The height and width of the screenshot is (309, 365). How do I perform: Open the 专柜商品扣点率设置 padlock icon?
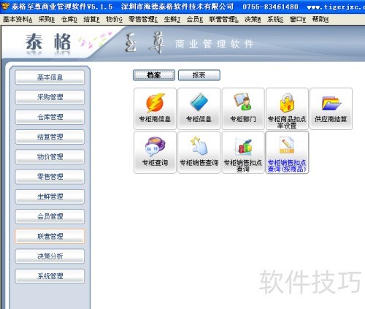coord(287,109)
